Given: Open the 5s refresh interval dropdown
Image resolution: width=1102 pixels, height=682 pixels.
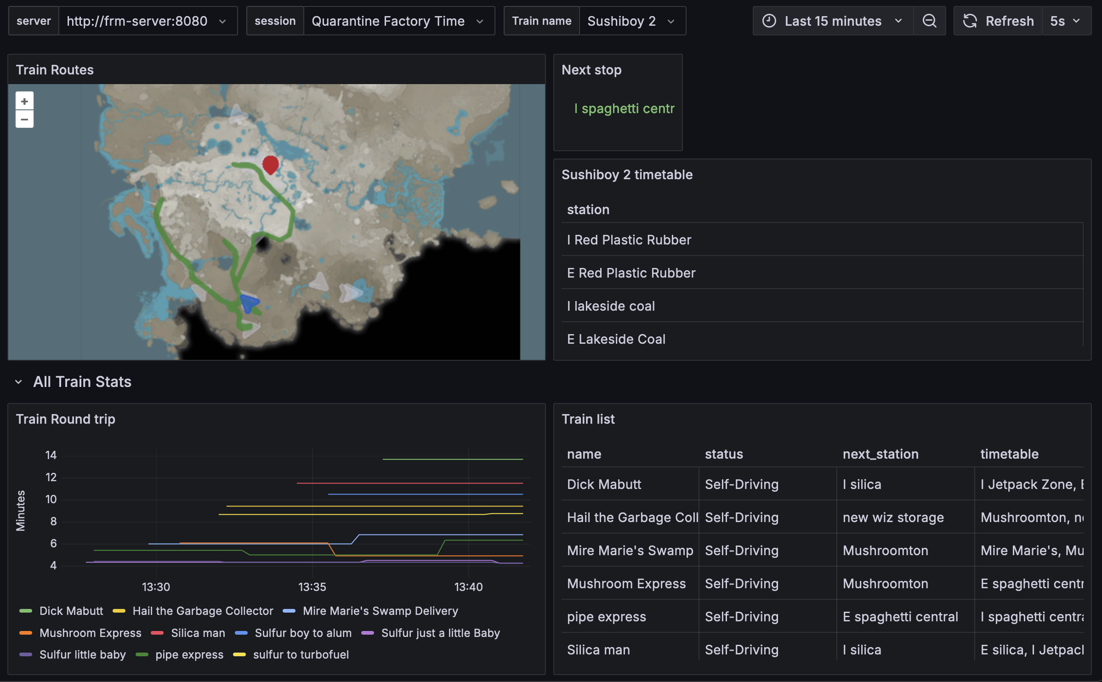Looking at the screenshot, I should pyautogui.click(x=1064, y=21).
